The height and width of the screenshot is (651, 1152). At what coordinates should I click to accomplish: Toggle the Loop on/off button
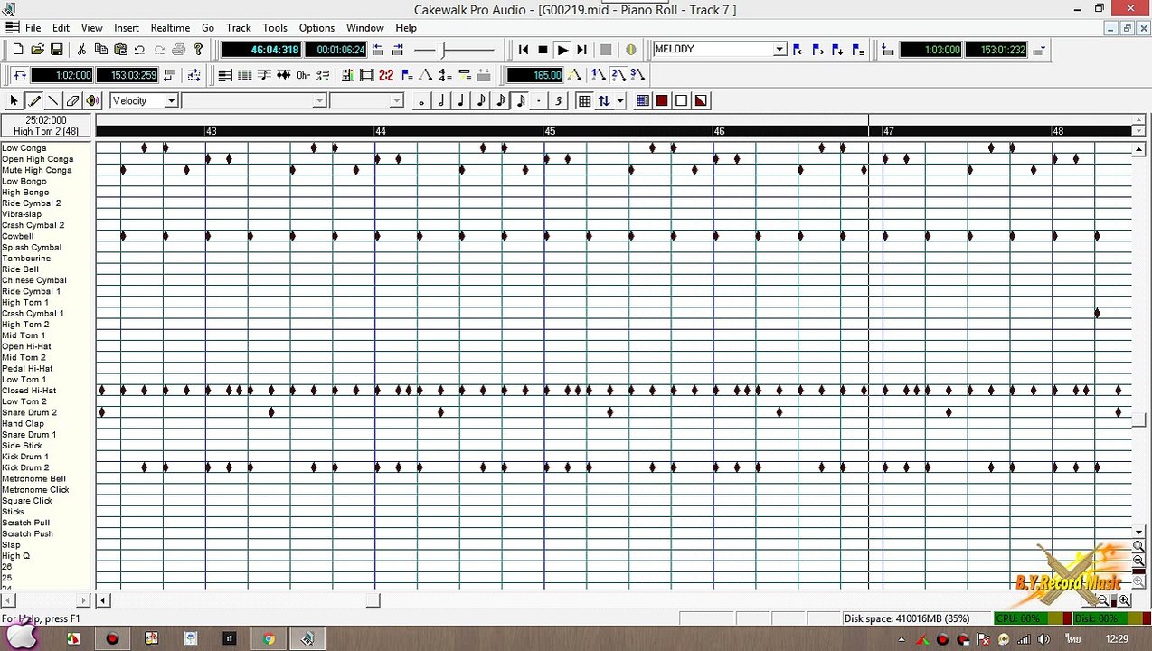[20, 75]
